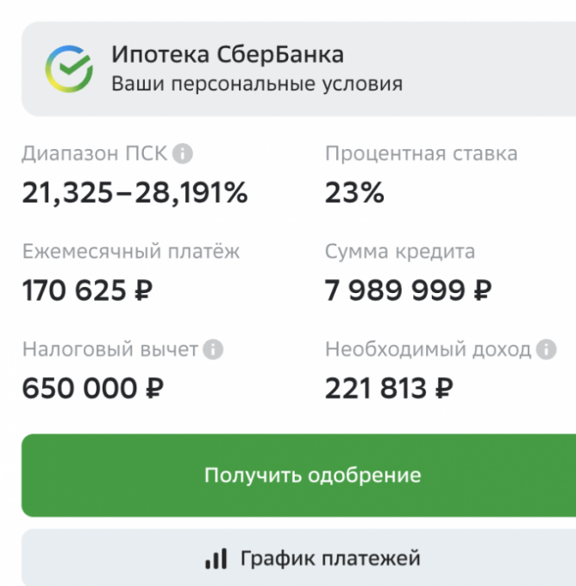
Task: Click the Диапазон ПСК label
Action: 94,154
